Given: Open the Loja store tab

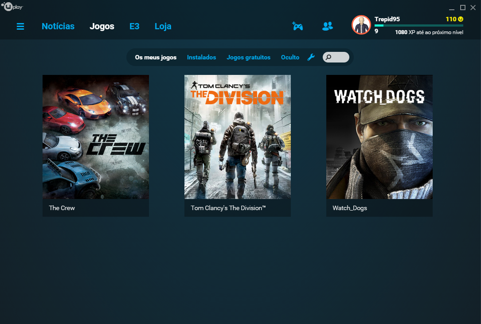Looking at the screenshot, I should tap(163, 27).
